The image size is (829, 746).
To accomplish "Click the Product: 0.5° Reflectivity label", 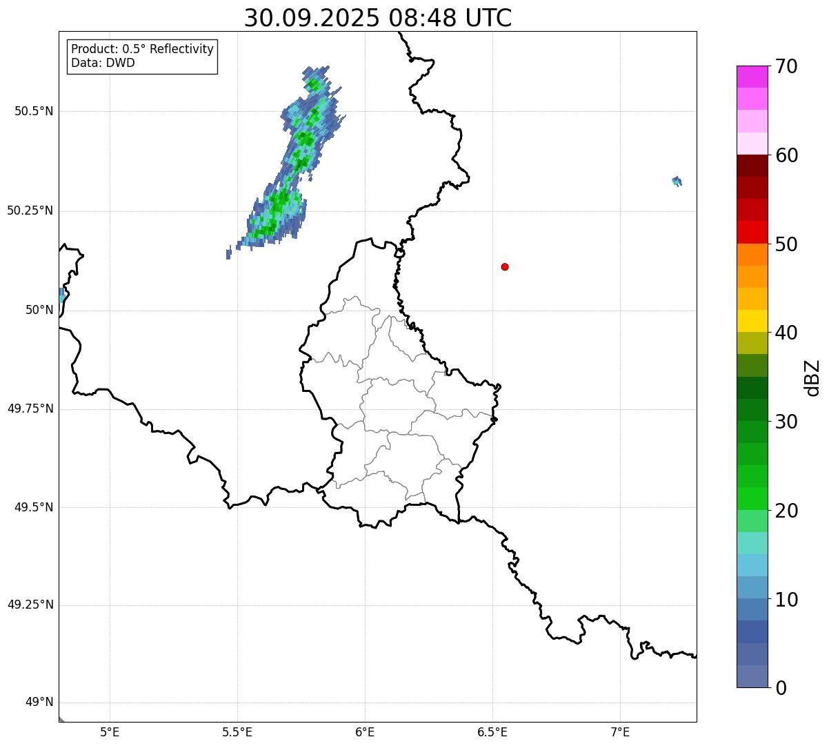I will 142,50.
